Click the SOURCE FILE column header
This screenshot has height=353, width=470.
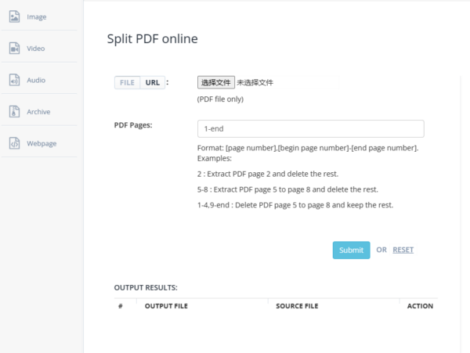coord(297,306)
